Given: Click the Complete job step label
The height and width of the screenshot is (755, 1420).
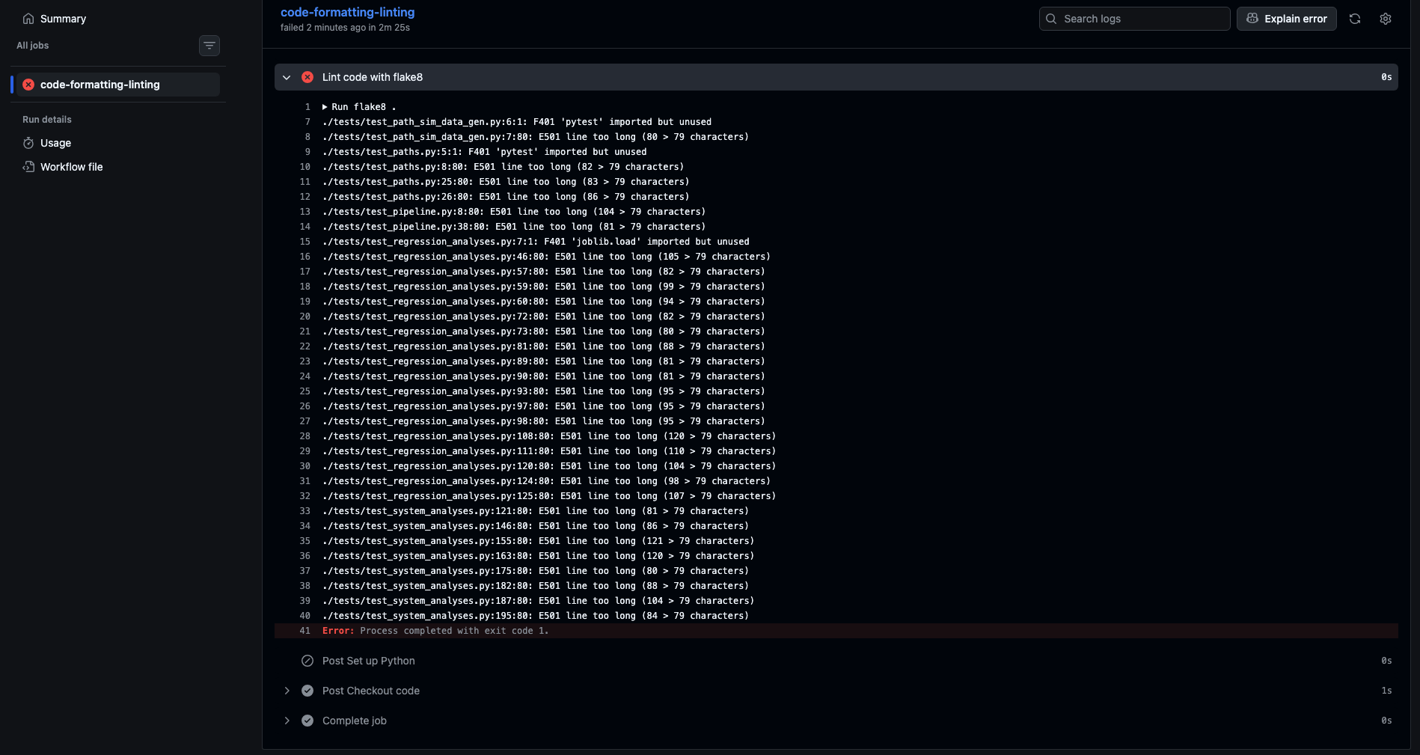Looking at the screenshot, I should point(355,721).
